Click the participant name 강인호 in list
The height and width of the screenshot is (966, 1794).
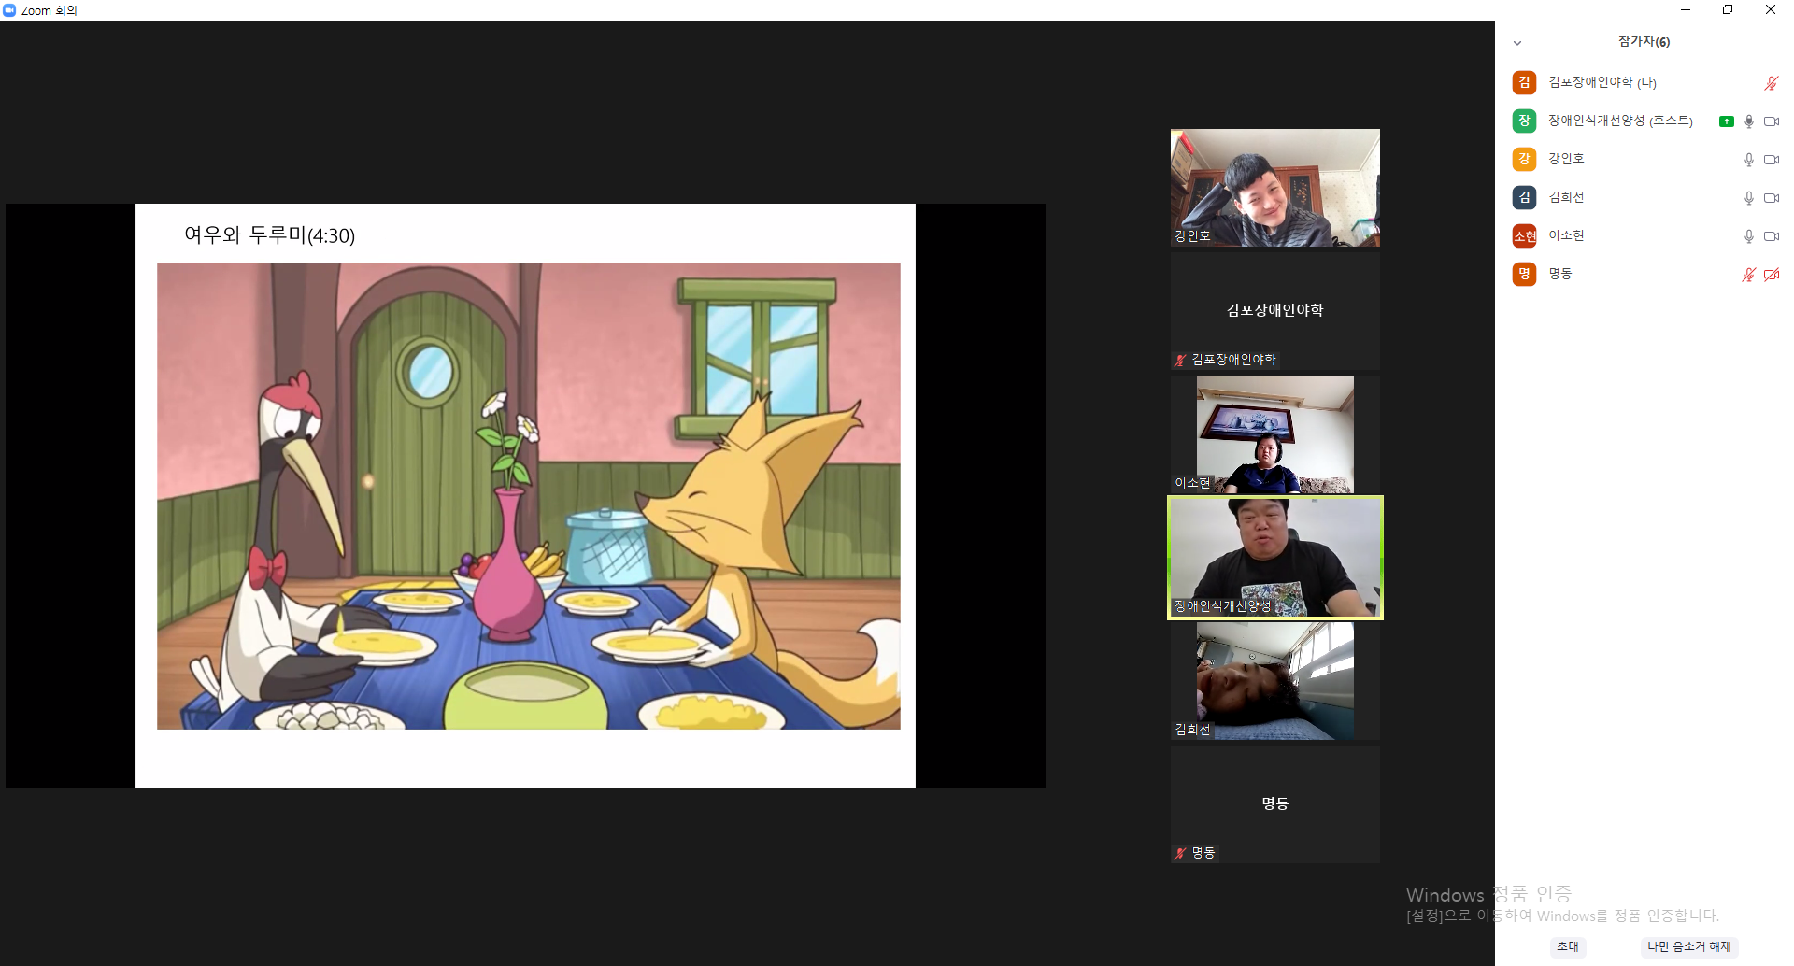(1566, 159)
